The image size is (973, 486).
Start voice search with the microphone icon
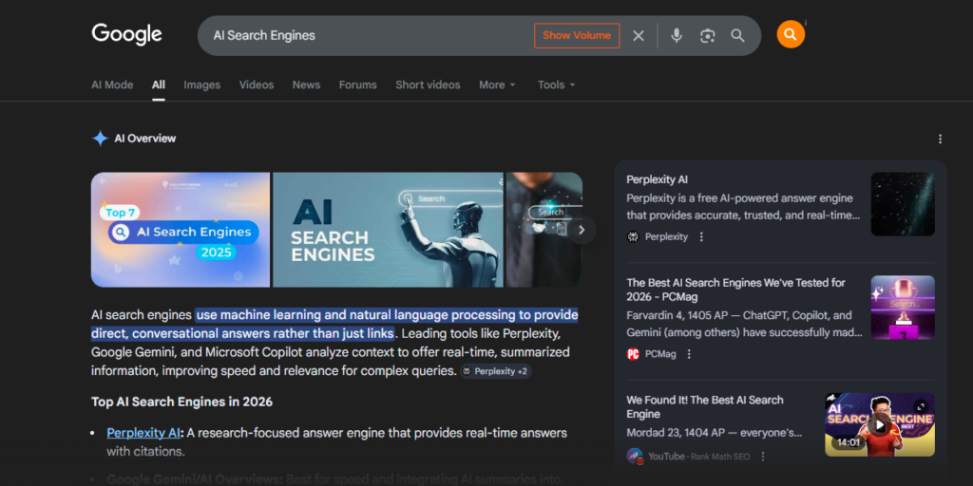[677, 35]
